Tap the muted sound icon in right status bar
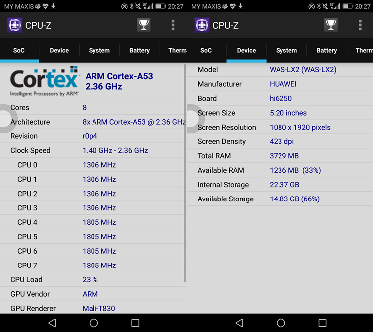Viewport: 373px width, 332px height. coord(325,6)
